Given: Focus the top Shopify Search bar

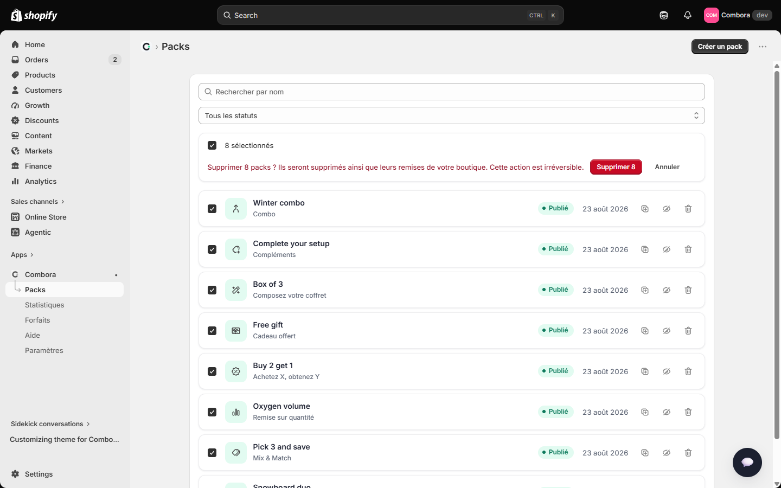Looking at the screenshot, I should coord(390,15).
